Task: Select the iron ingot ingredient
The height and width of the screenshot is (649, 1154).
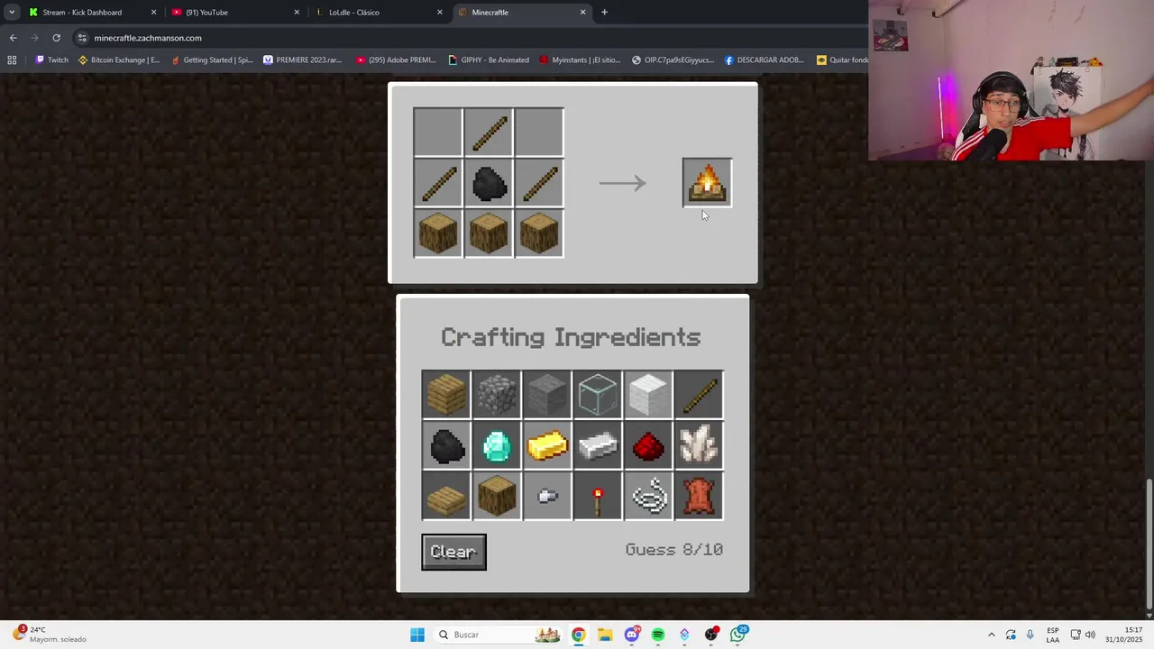Action: [598, 445]
